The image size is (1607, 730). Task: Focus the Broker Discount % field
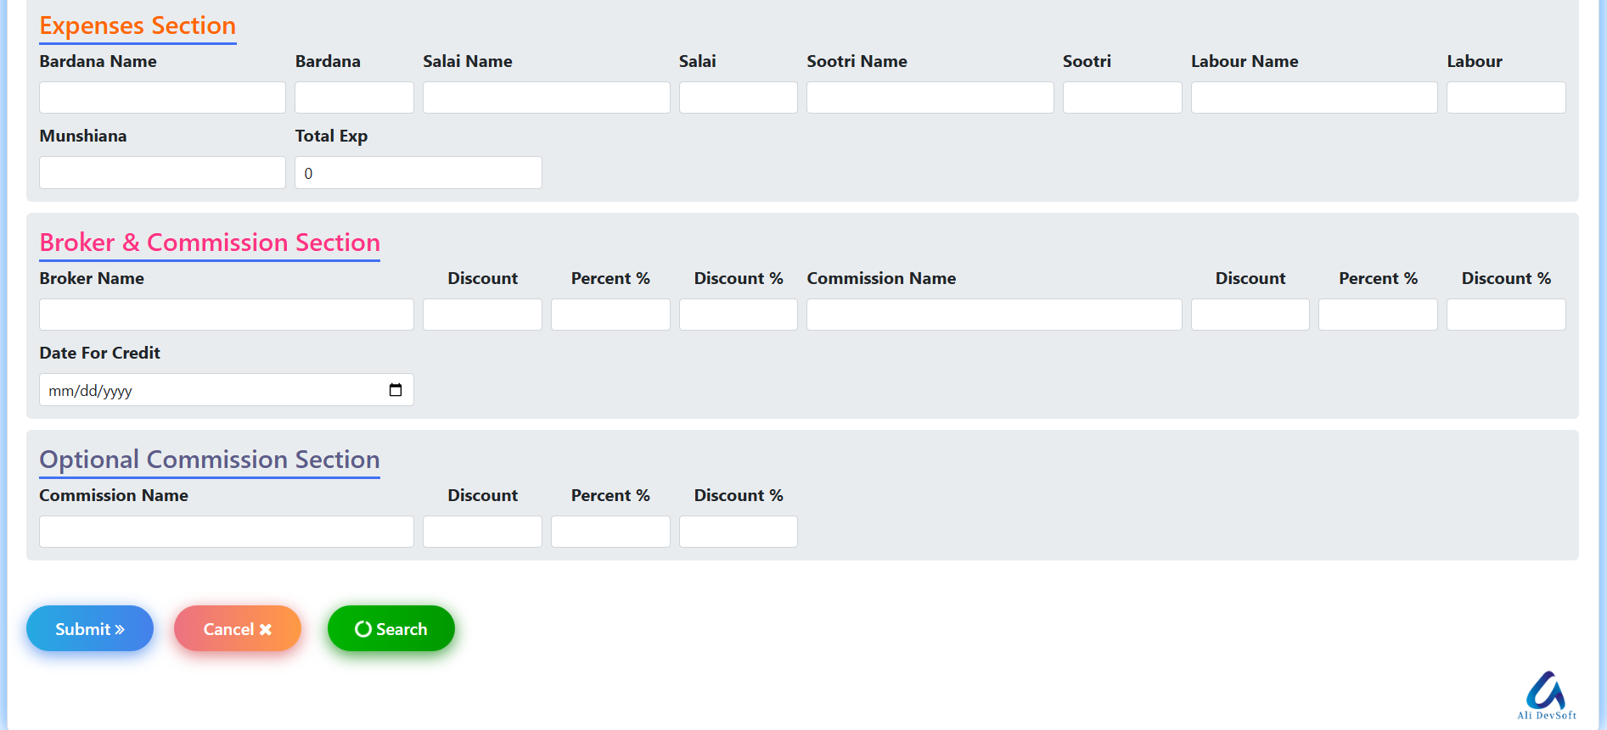[x=738, y=315]
